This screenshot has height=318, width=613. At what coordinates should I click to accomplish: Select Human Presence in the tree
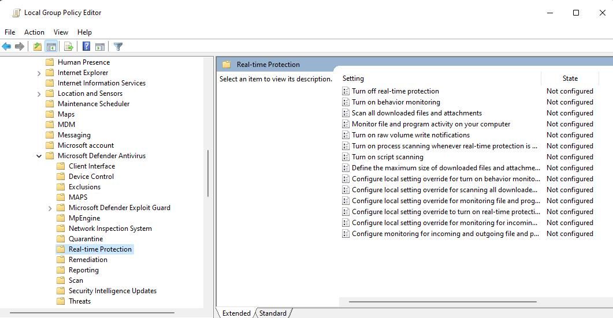(x=84, y=62)
